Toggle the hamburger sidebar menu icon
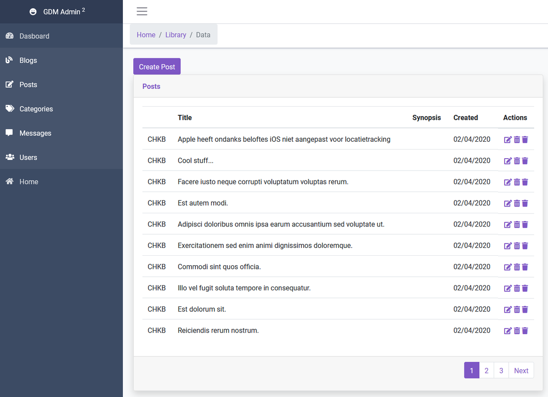Screen dimensions: 548x397 [x=142, y=11]
